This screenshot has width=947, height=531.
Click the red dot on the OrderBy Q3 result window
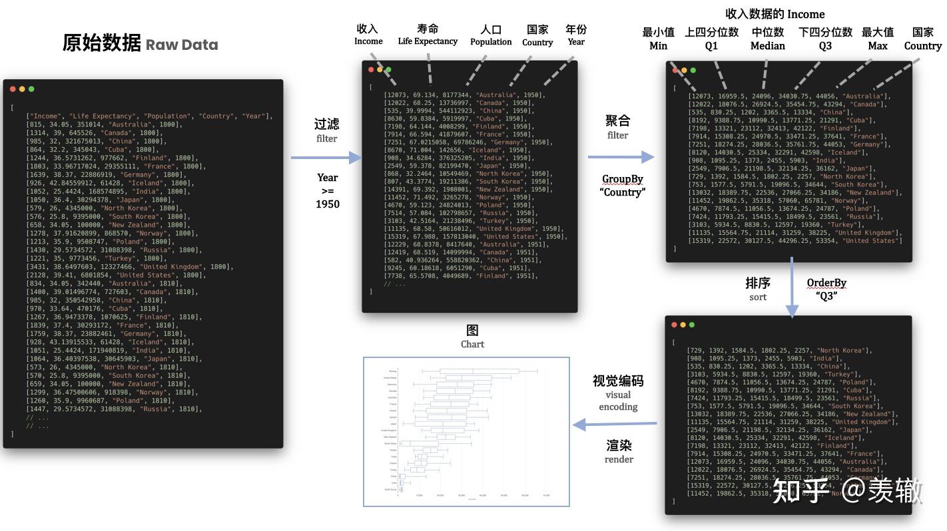click(x=675, y=325)
